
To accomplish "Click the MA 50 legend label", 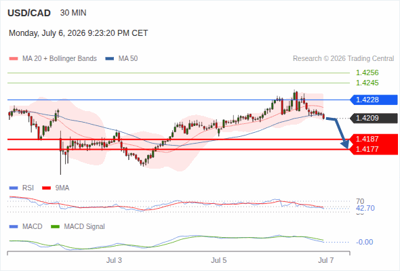I will tap(128, 59).
